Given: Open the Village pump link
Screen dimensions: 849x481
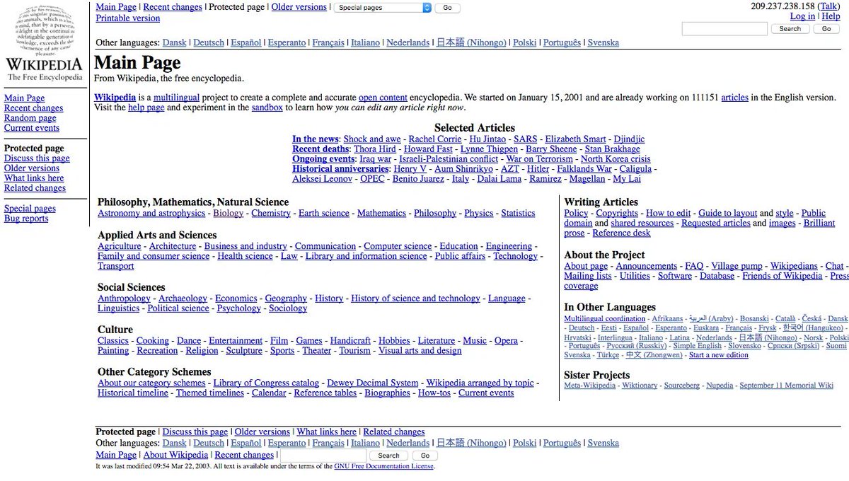Looking at the screenshot, I should [x=737, y=266].
